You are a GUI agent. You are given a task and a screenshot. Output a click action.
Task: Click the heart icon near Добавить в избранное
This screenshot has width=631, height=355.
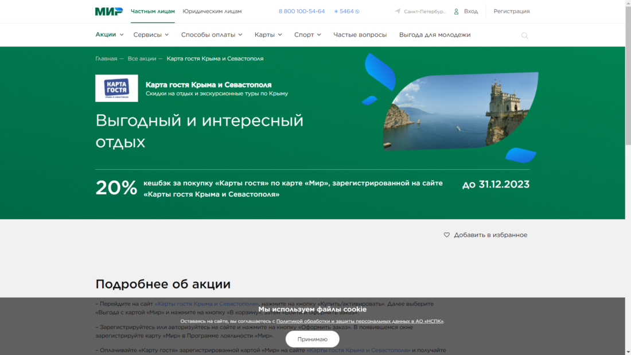click(x=446, y=235)
